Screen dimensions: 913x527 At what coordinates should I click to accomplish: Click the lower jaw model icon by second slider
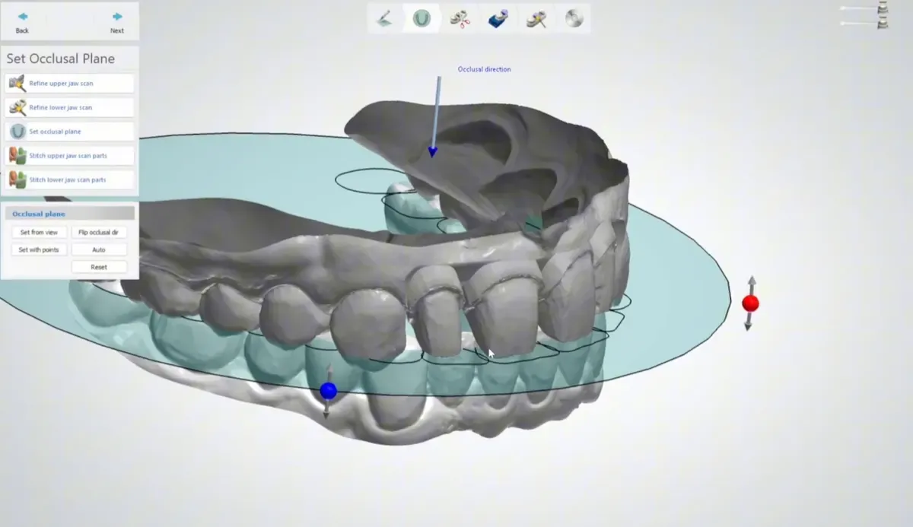pos(883,24)
